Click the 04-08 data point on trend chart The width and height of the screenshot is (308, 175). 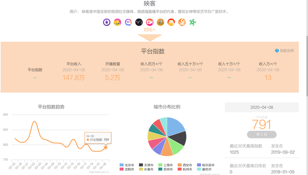coord(106,147)
